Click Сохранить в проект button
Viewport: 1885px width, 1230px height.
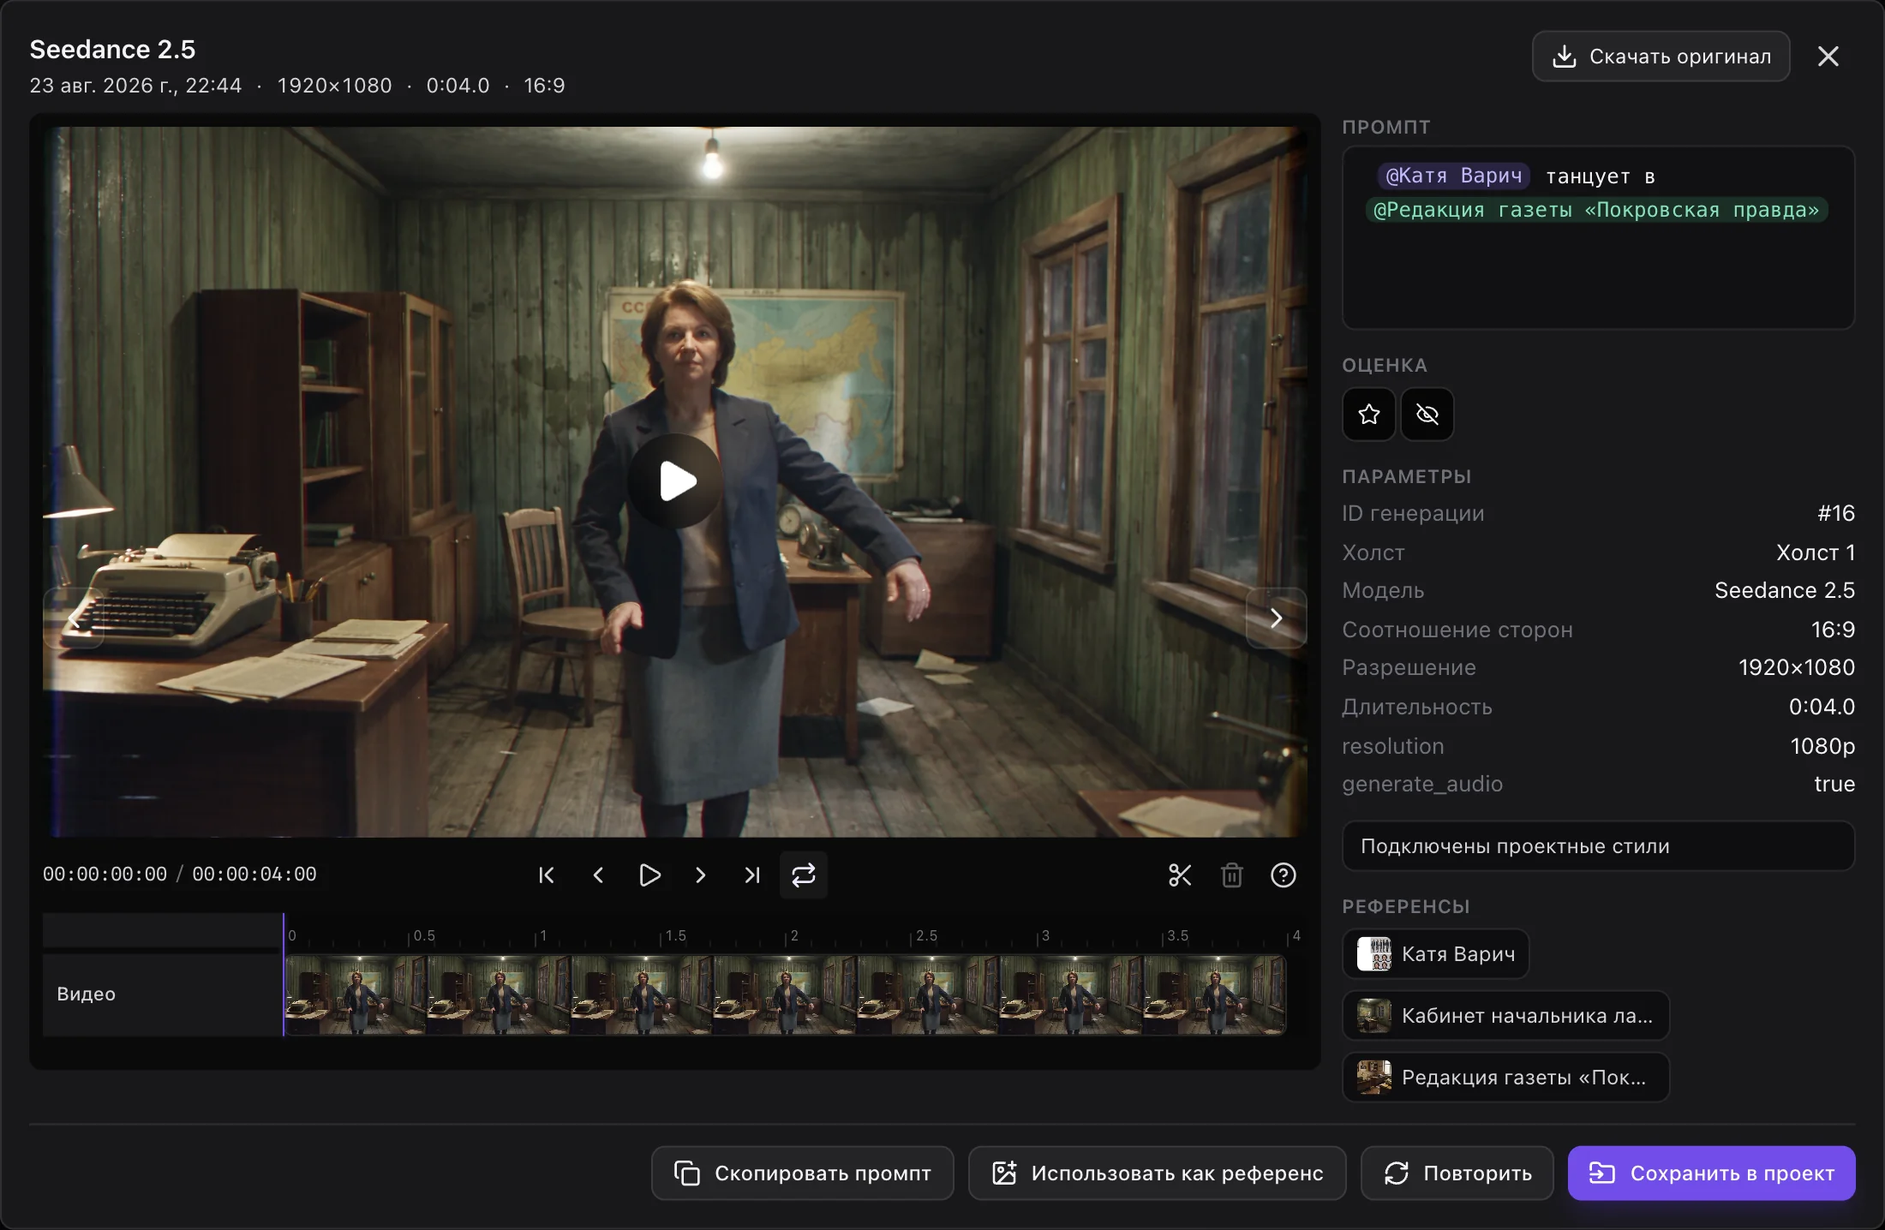[x=1712, y=1173]
